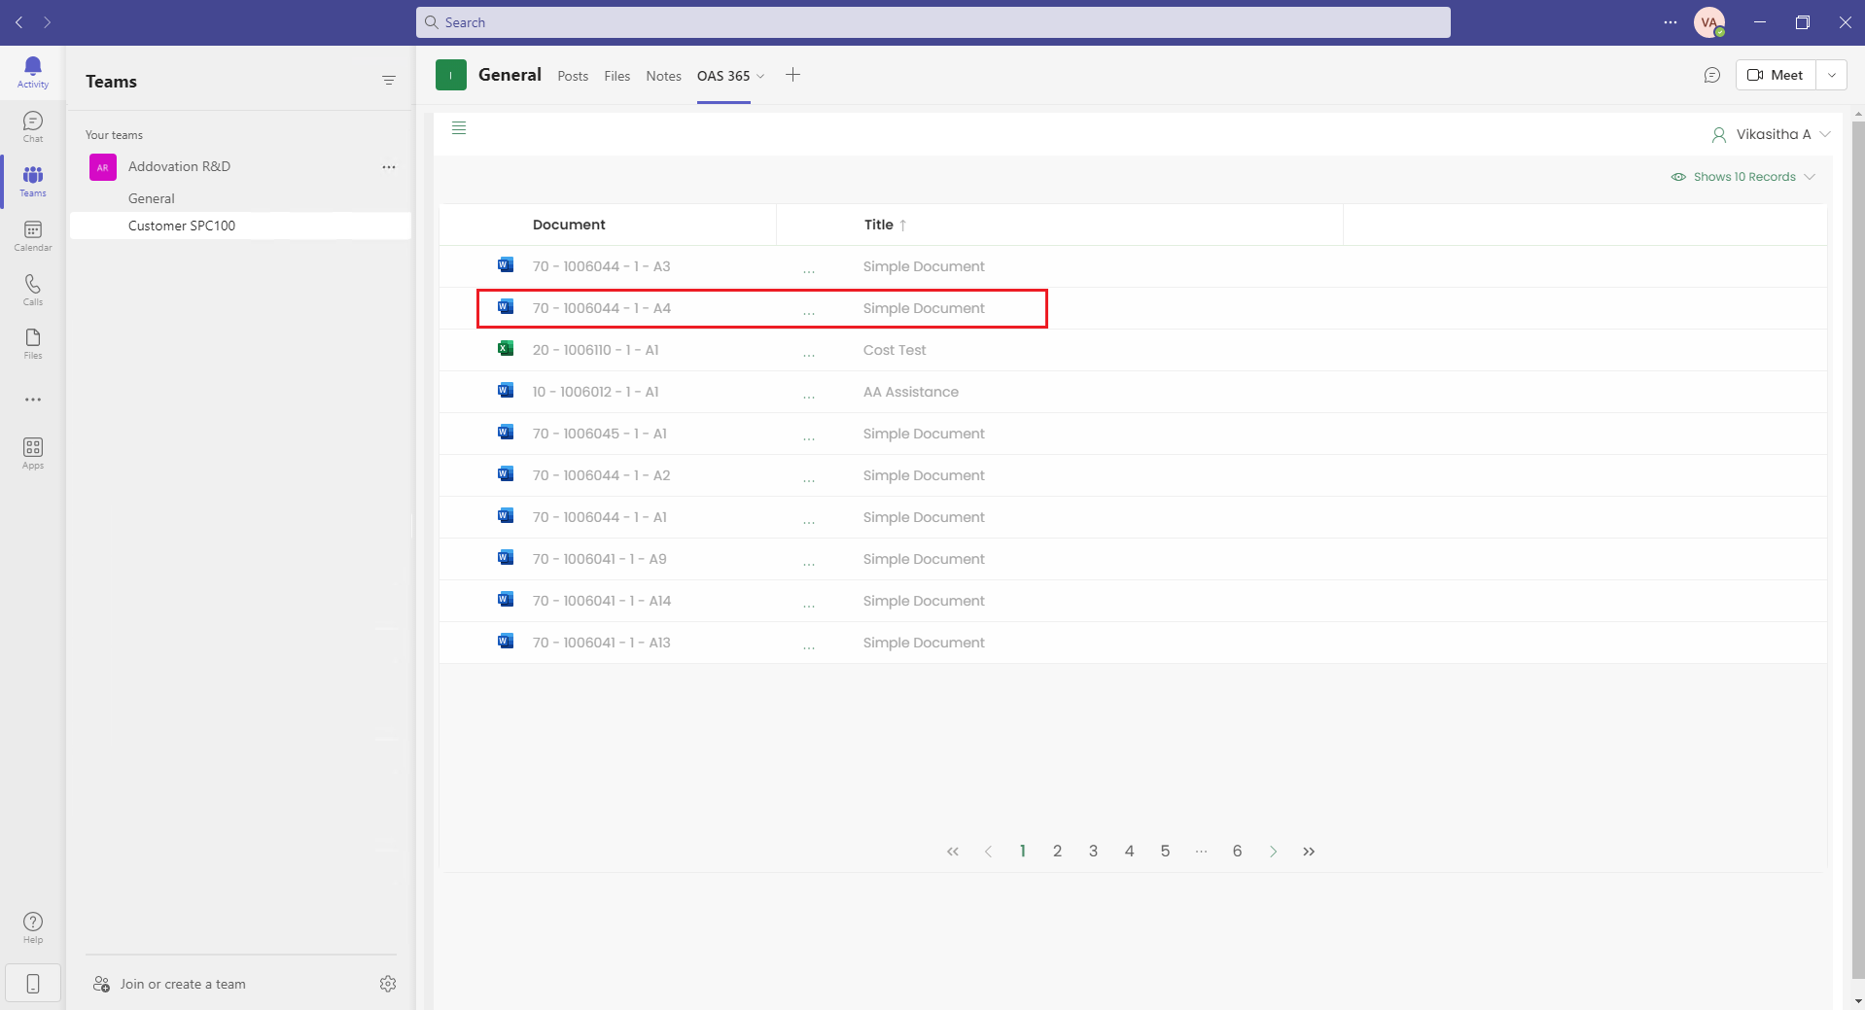The height and width of the screenshot is (1010, 1865).
Task: Open the Apps icon in sidebar
Action: click(x=32, y=453)
